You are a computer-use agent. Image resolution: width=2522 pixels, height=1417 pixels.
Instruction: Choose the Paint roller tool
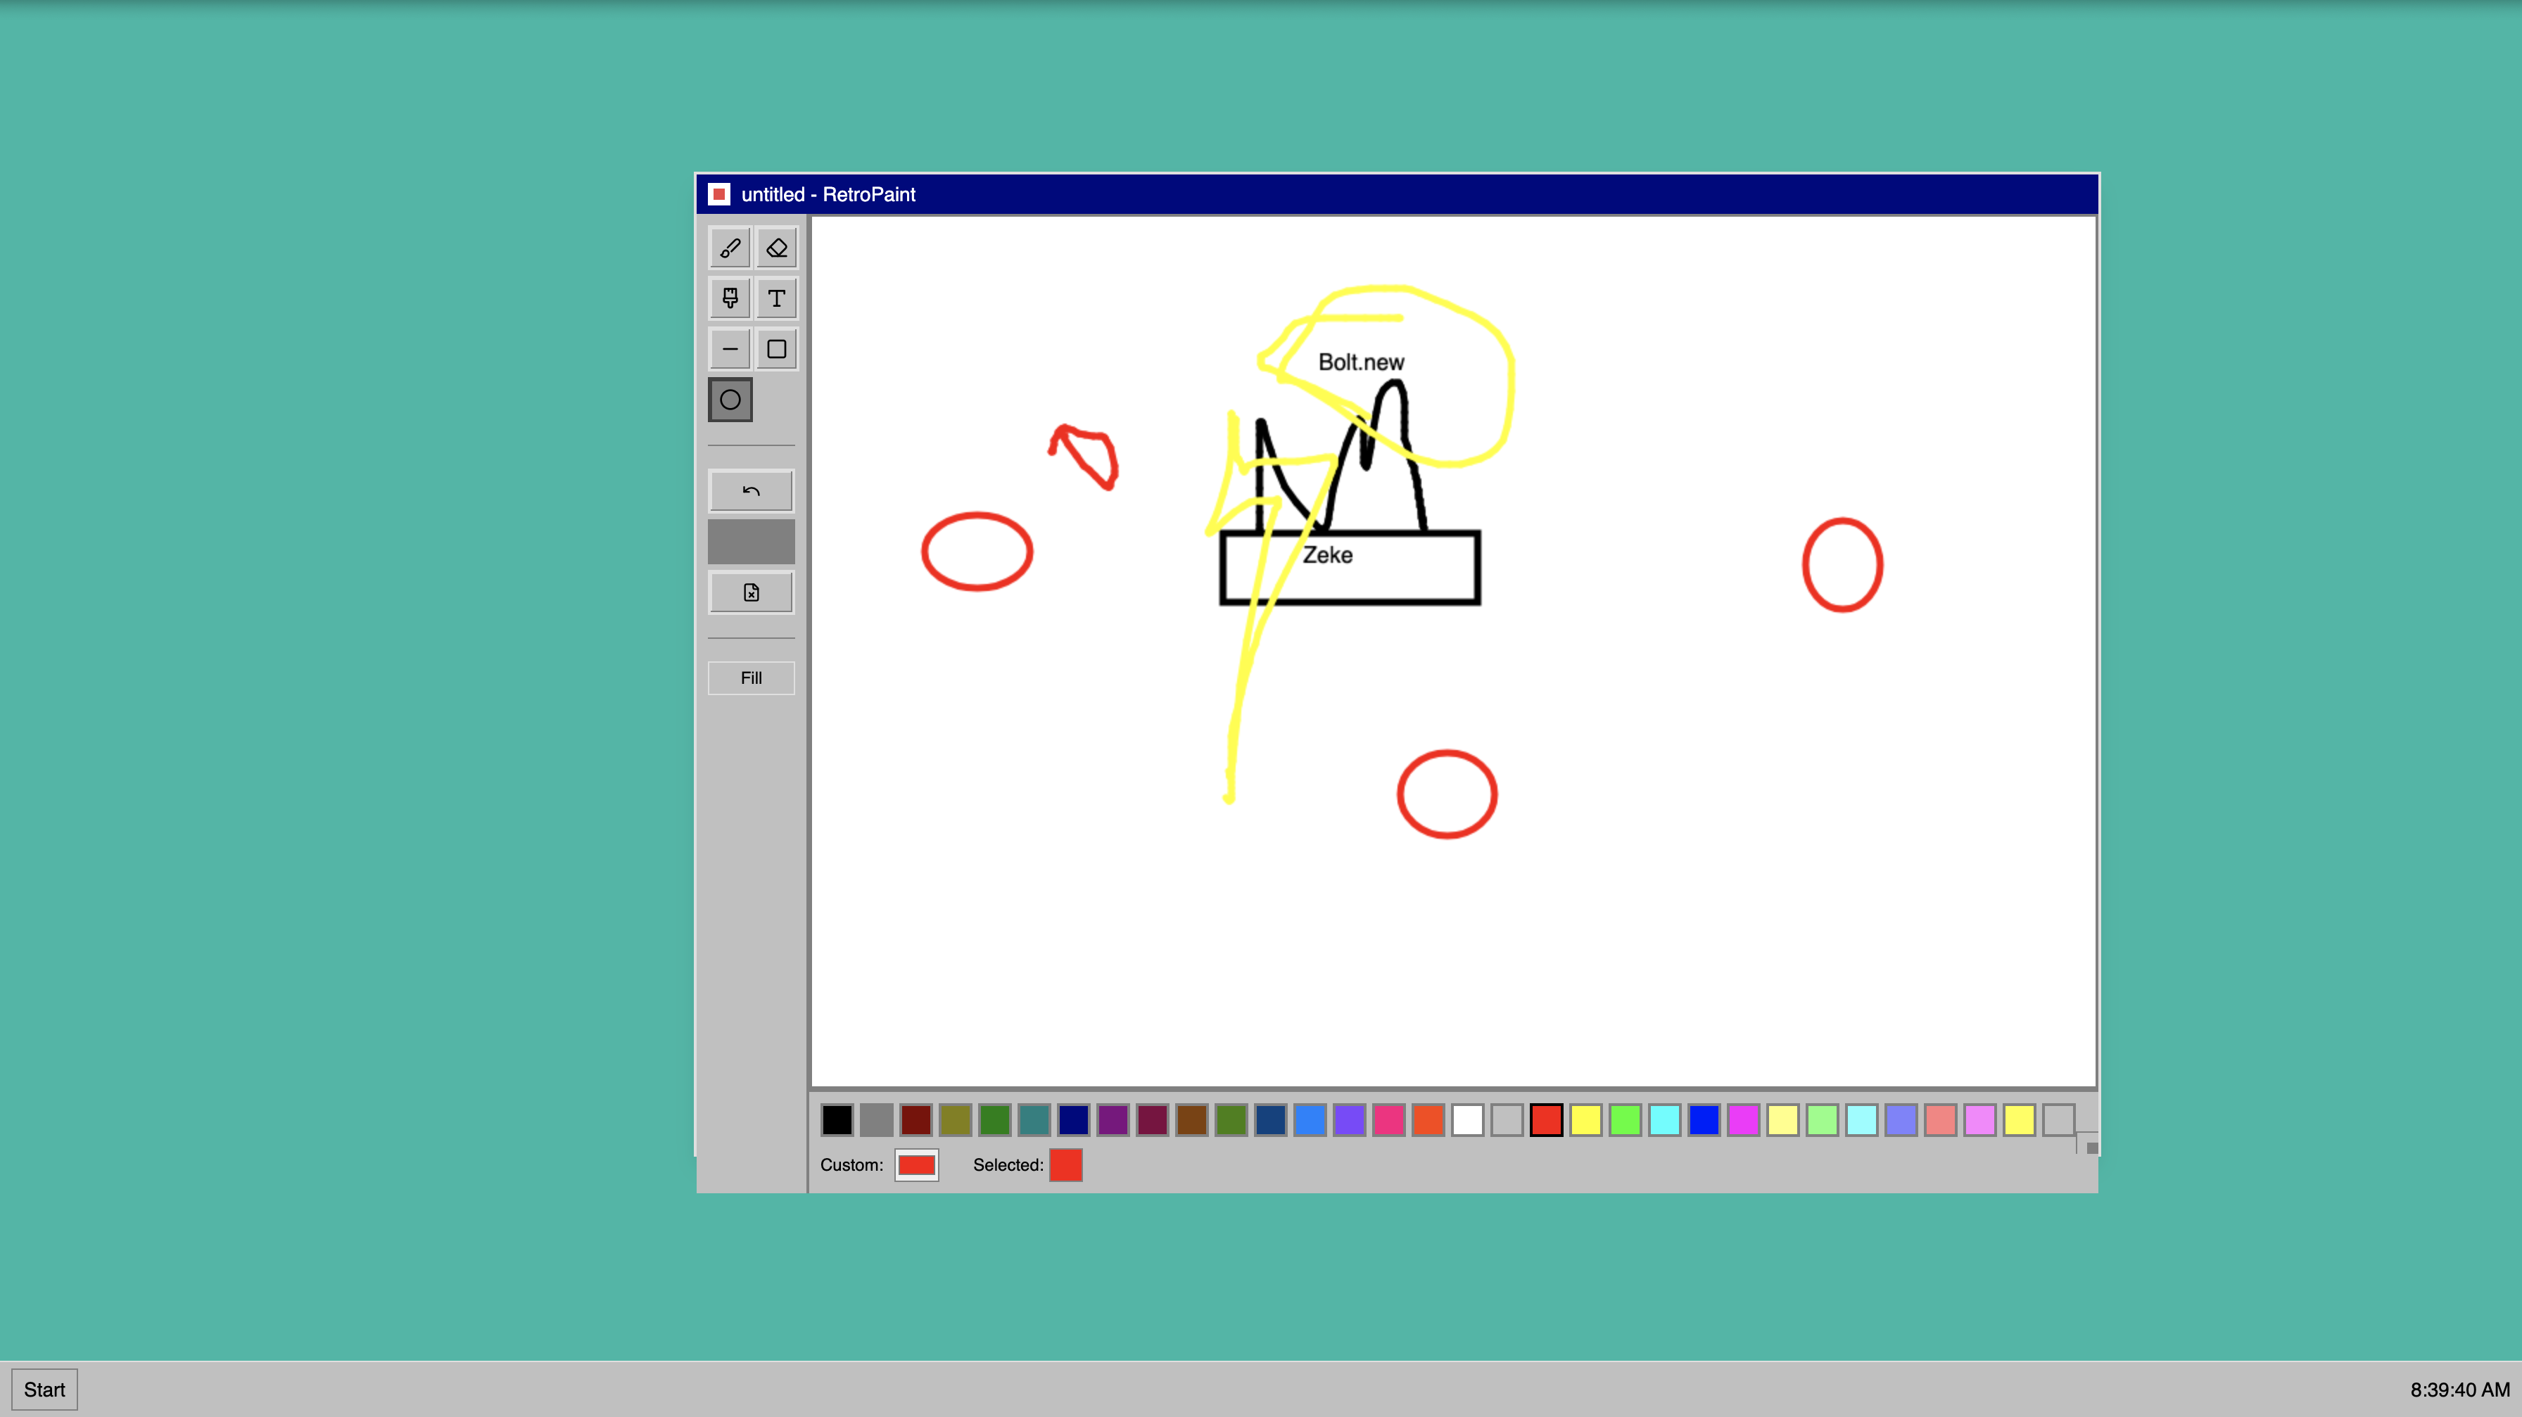click(730, 298)
